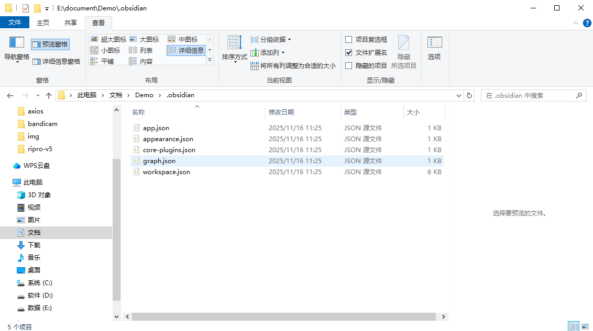Open the 添加列 add columns dropdown
This screenshot has width=593, height=331.
coord(268,52)
